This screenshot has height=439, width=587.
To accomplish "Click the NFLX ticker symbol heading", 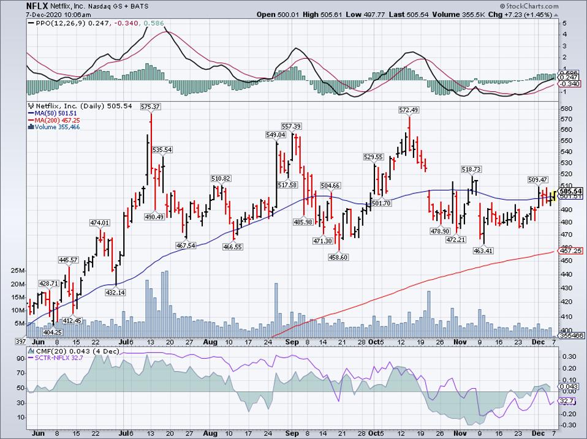I will (37, 6).
